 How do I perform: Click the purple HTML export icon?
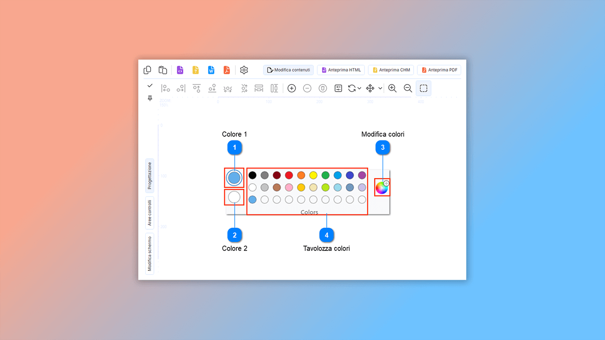(180, 70)
